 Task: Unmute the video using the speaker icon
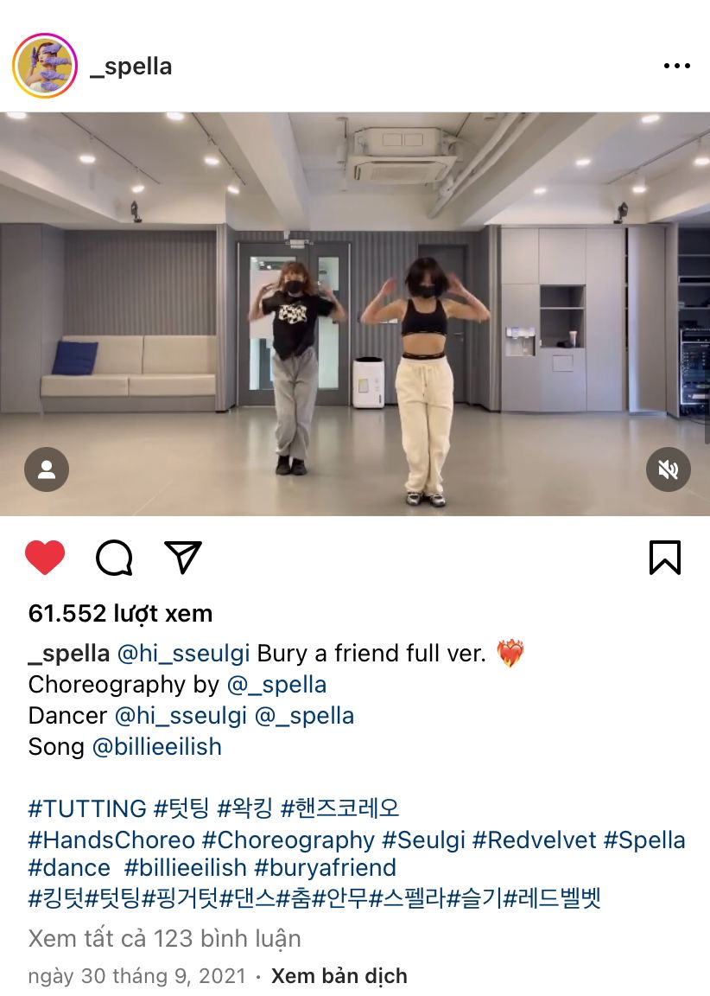point(669,469)
